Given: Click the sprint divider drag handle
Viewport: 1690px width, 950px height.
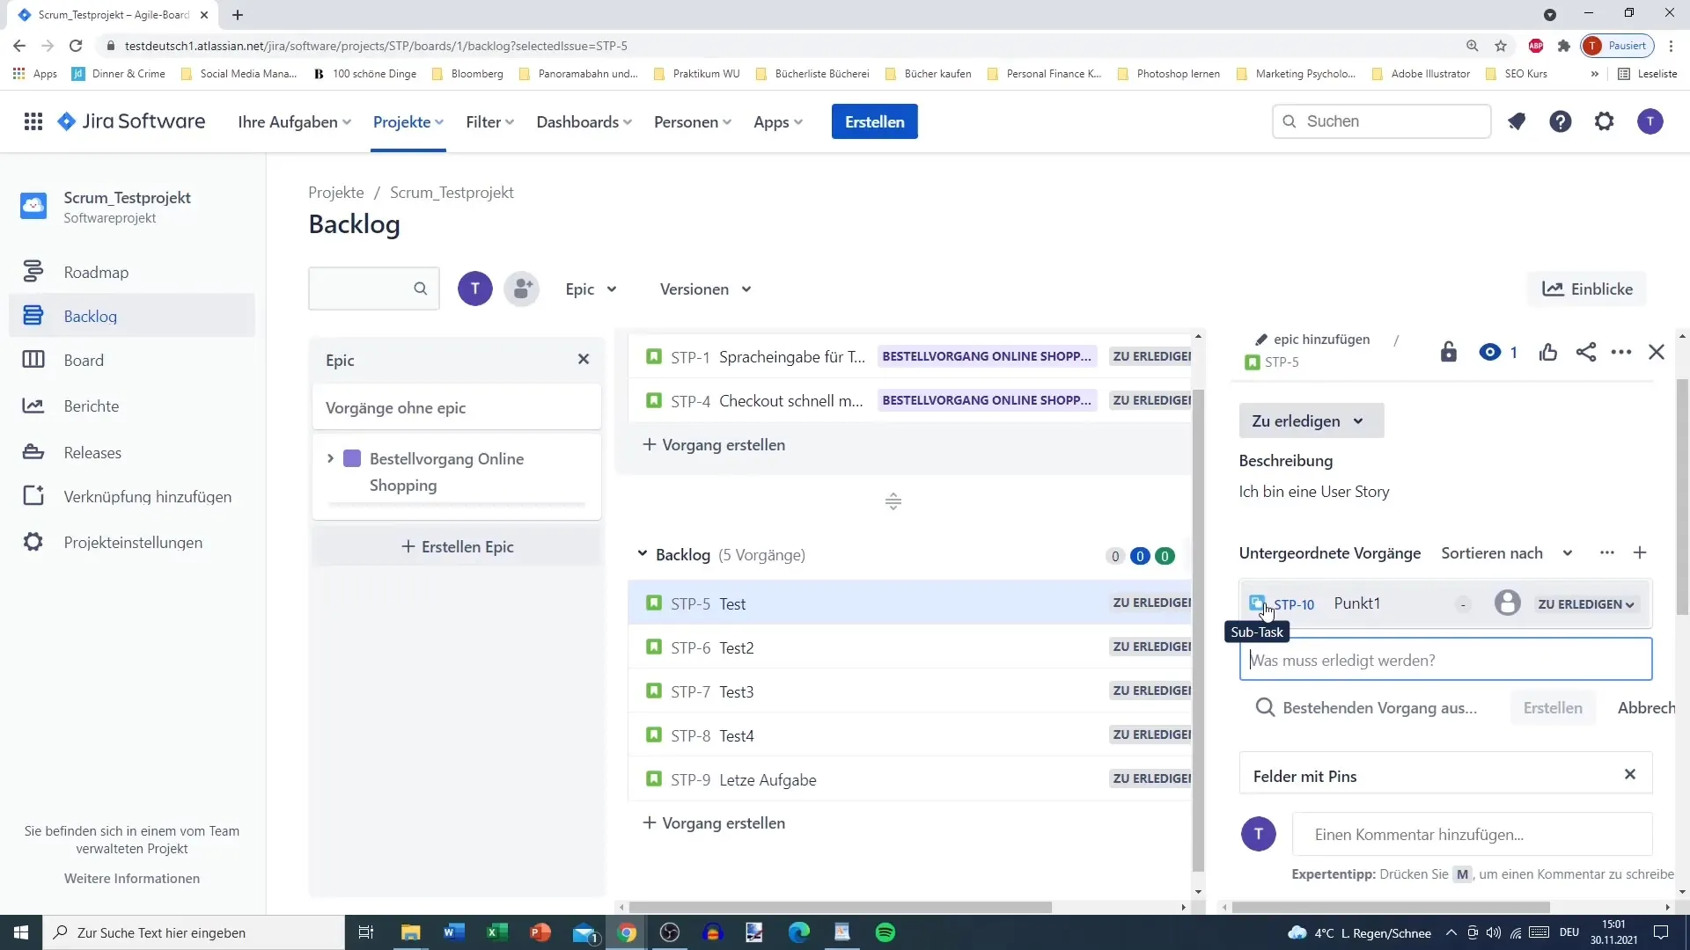Looking at the screenshot, I should (x=893, y=501).
